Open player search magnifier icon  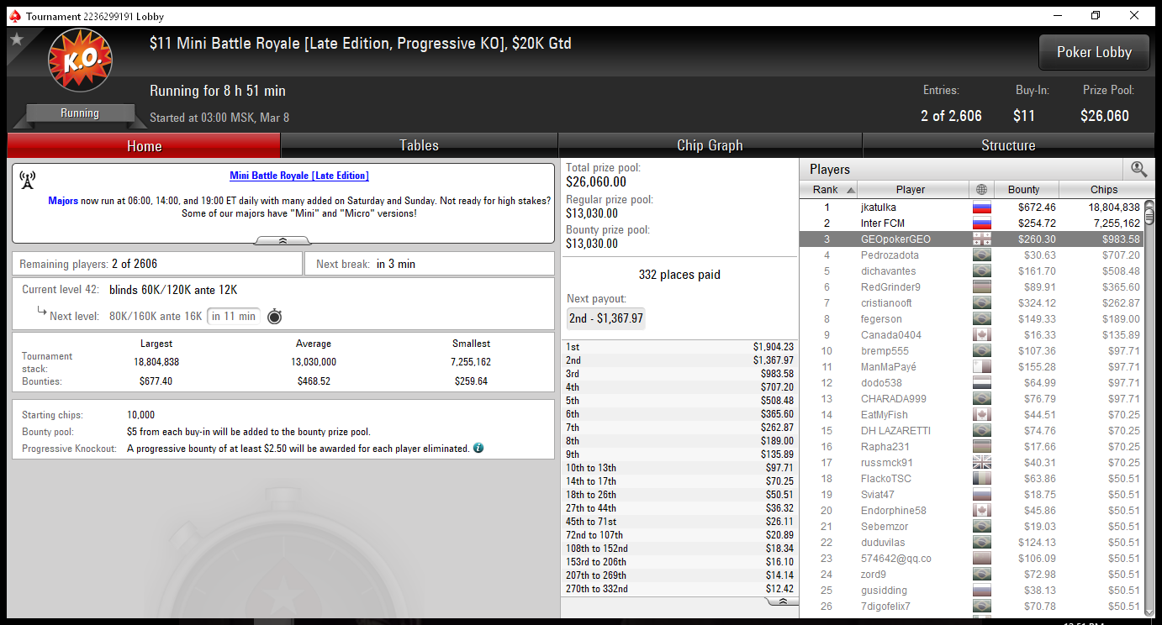(1138, 169)
